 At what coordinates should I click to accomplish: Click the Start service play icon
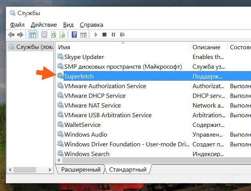click(x=96, y=35)
